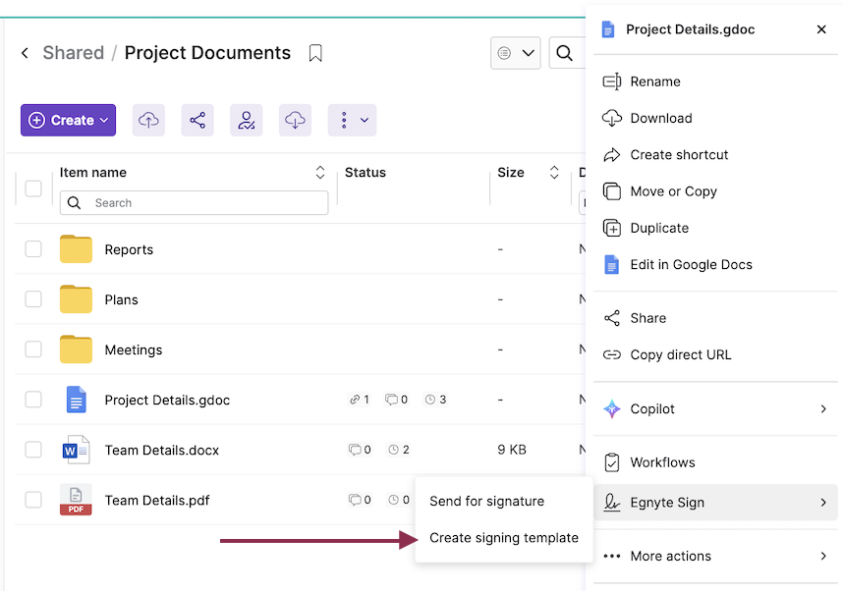The height and width of the screenshot is (591, 843).
Task: Check the select-all checkbox in the header
Action: click(32, 188)
